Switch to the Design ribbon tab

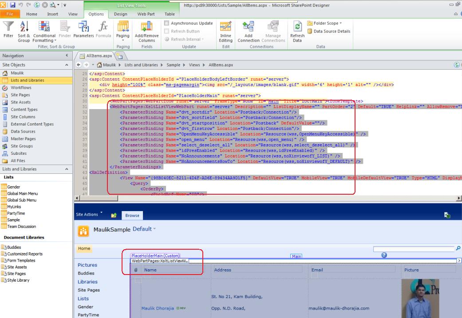tap(121, 14)
